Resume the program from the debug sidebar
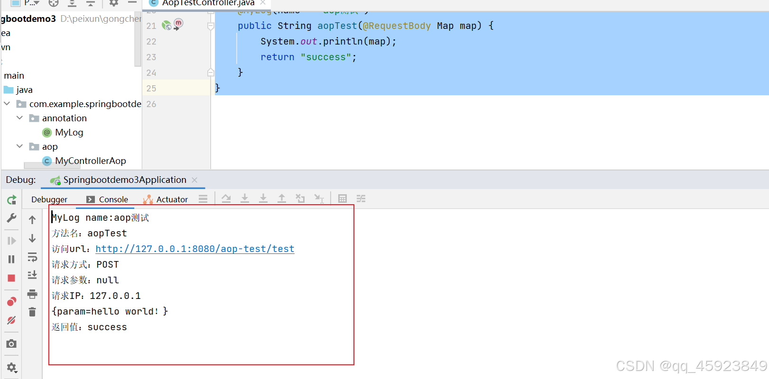This screenshot has width=769, height=379. click(12, 241)
